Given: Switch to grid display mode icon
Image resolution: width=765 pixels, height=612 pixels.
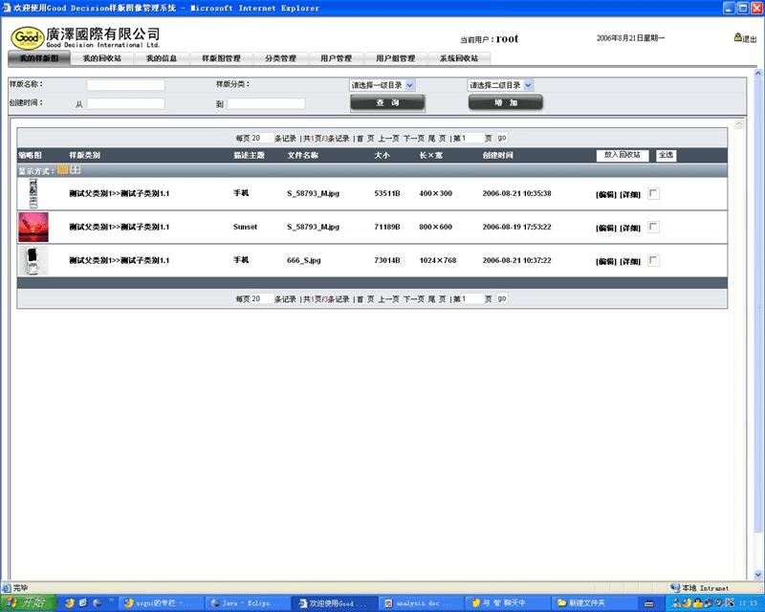Looking at the screenshot, I should tap(76, 170).
